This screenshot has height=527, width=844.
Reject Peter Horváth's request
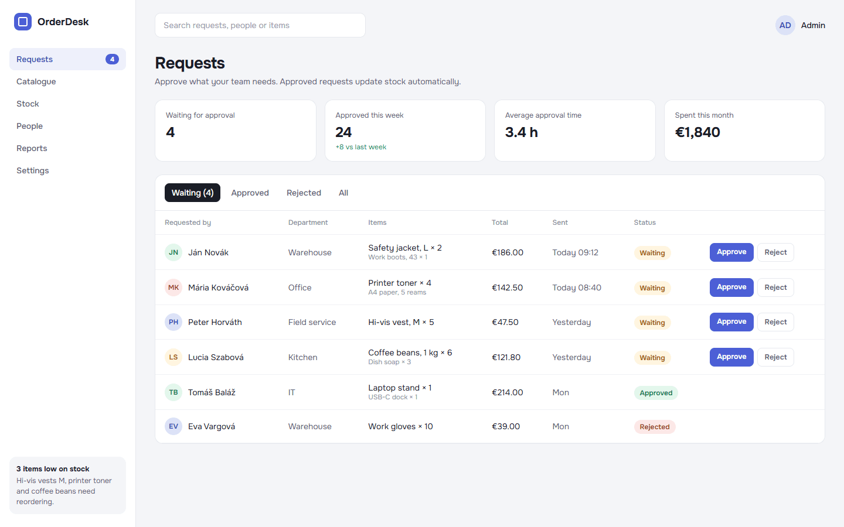(x=775, y=322)
